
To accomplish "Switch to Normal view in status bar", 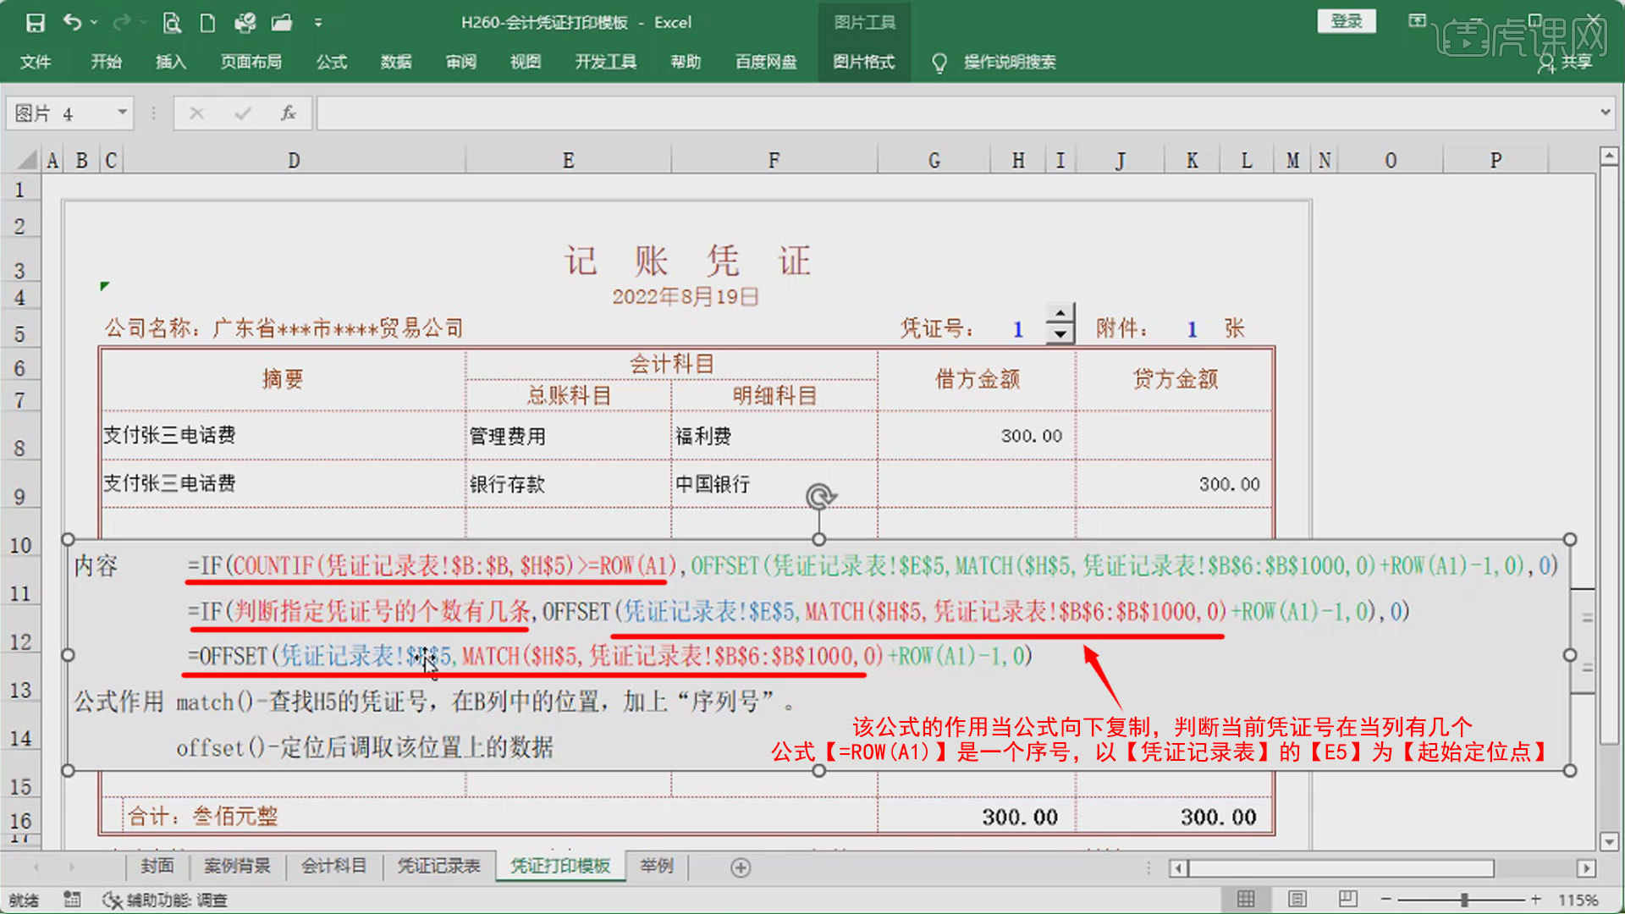I will pyautogui.click(x=1246, y=899).
